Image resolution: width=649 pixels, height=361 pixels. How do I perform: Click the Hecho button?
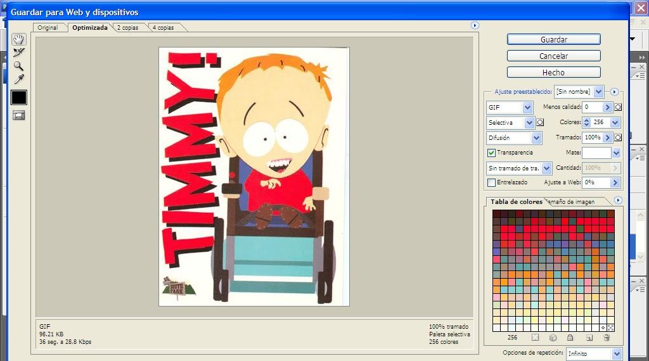click(554, 72)
